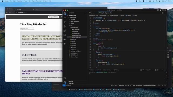Change encoding via UTF-8
This screenshot has width=173, height=97.
click(127, 85)
